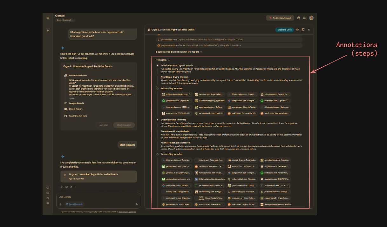This screenshot has height=227, width=387.
Task: Share the completed research response
Action: tap(71, 187)
